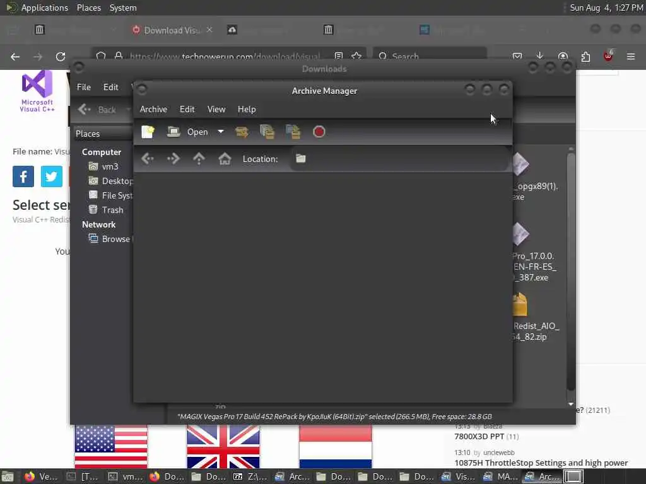The image size is (646, 484).
Task: Open Archive Manager's Help menu
Action: pyautogui.click(x=247, y=109)
